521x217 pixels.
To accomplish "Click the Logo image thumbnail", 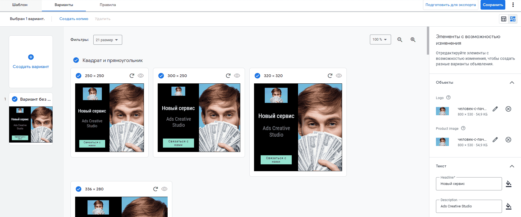I will click(x=442, y=111).
